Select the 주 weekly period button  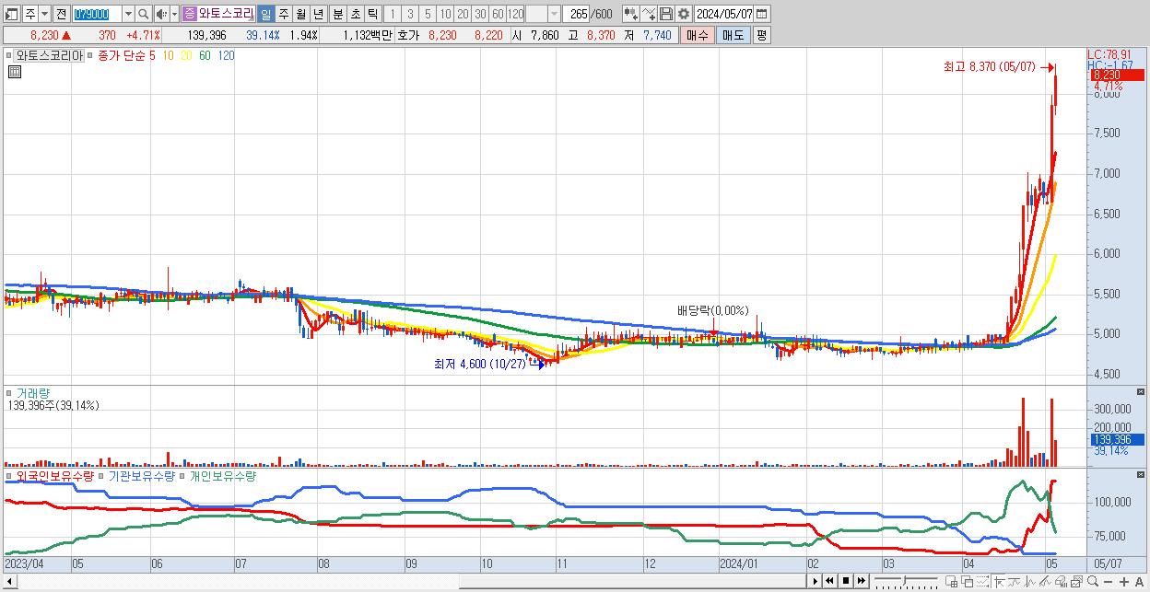pyautogui.click(x=283, y=14)
